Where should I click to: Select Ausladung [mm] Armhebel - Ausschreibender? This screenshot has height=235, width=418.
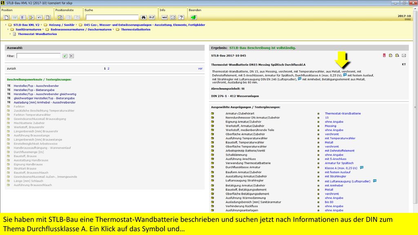click(x=45, y=102)
